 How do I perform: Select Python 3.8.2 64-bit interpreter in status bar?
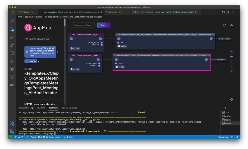pos(46,137)
